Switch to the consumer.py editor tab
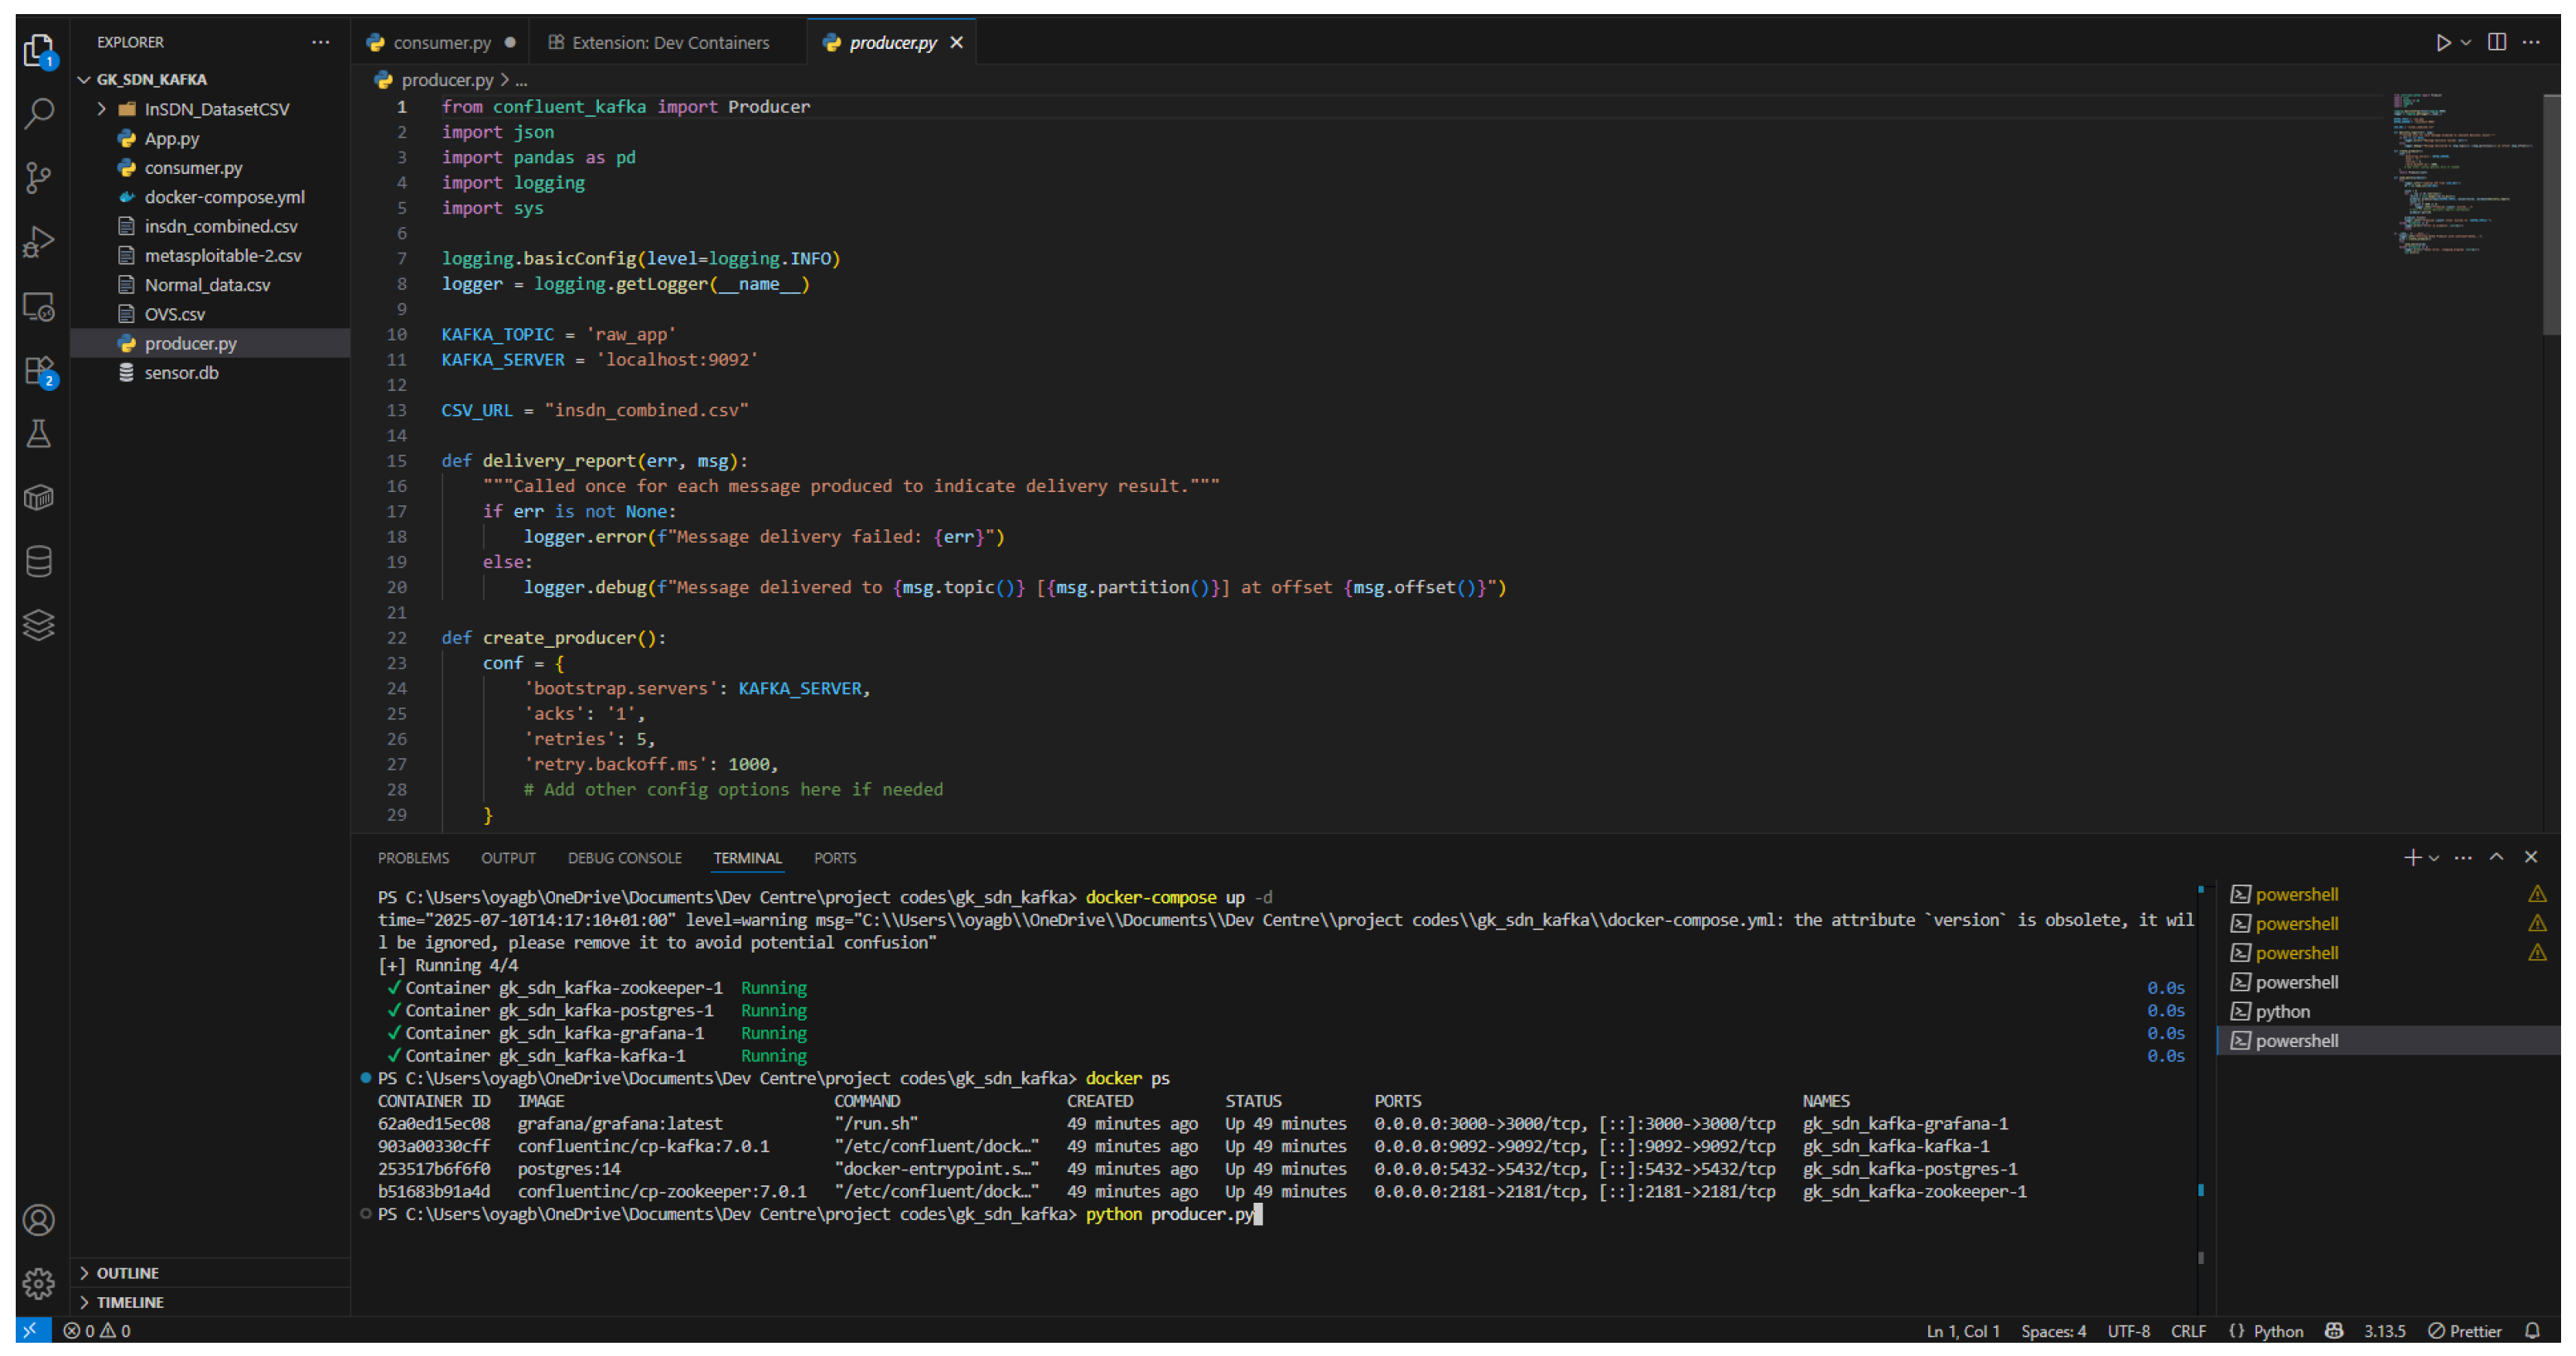This screenshot has width=2576, height=1356. (441, 42)
